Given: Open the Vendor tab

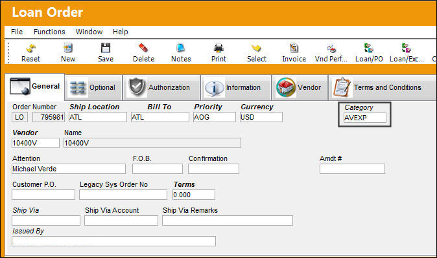Looking at the screenshot, I should 300,87.
